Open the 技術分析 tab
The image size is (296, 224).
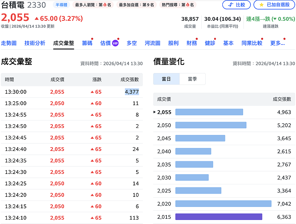click(35, 43)
